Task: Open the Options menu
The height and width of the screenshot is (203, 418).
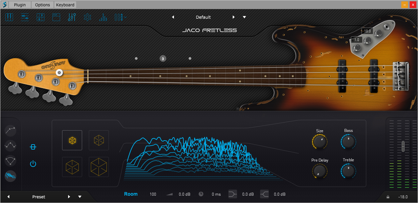Action: point(42,5)
